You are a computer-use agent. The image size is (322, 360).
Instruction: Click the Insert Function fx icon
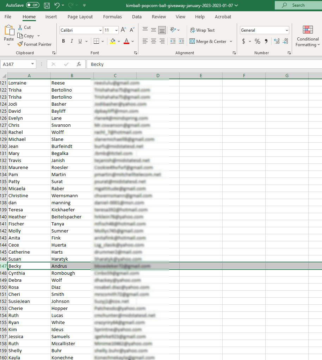pyautogui.click(x=79, y=64)
